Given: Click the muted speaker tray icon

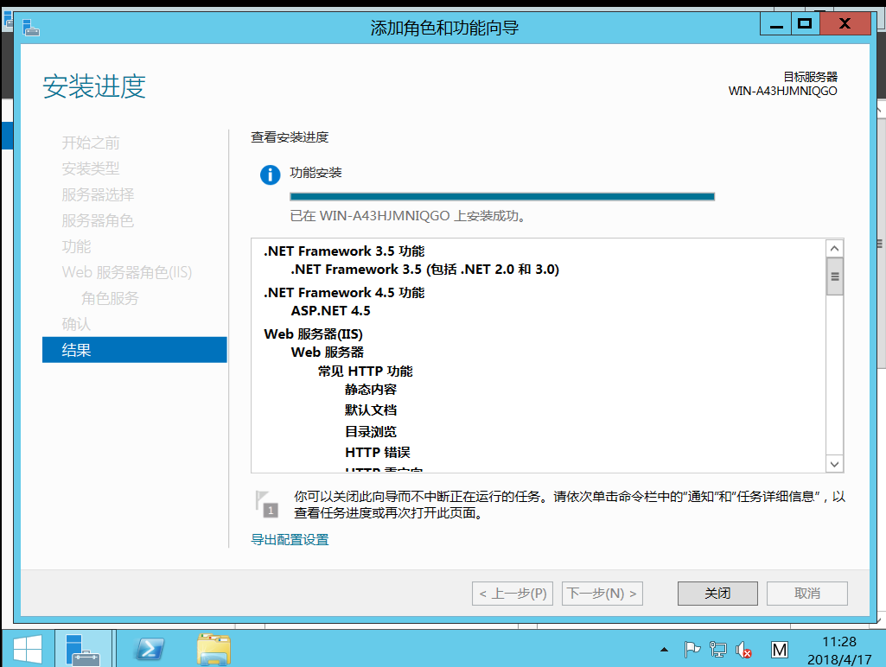Looking at the screenshot, I should click(743, 650).
